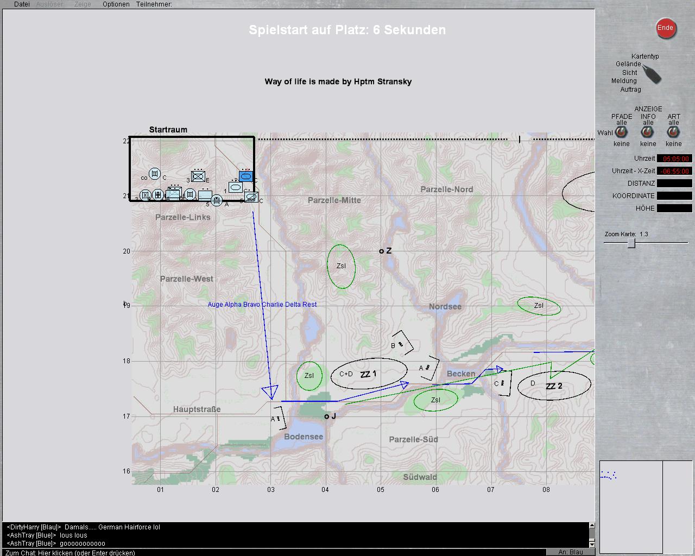The height and width of the screenshot is (556, 695).
Task: Set map type to Sicht
Action: click(629, 72)
